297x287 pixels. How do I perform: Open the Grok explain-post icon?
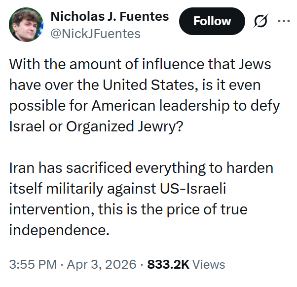point(261,20)
